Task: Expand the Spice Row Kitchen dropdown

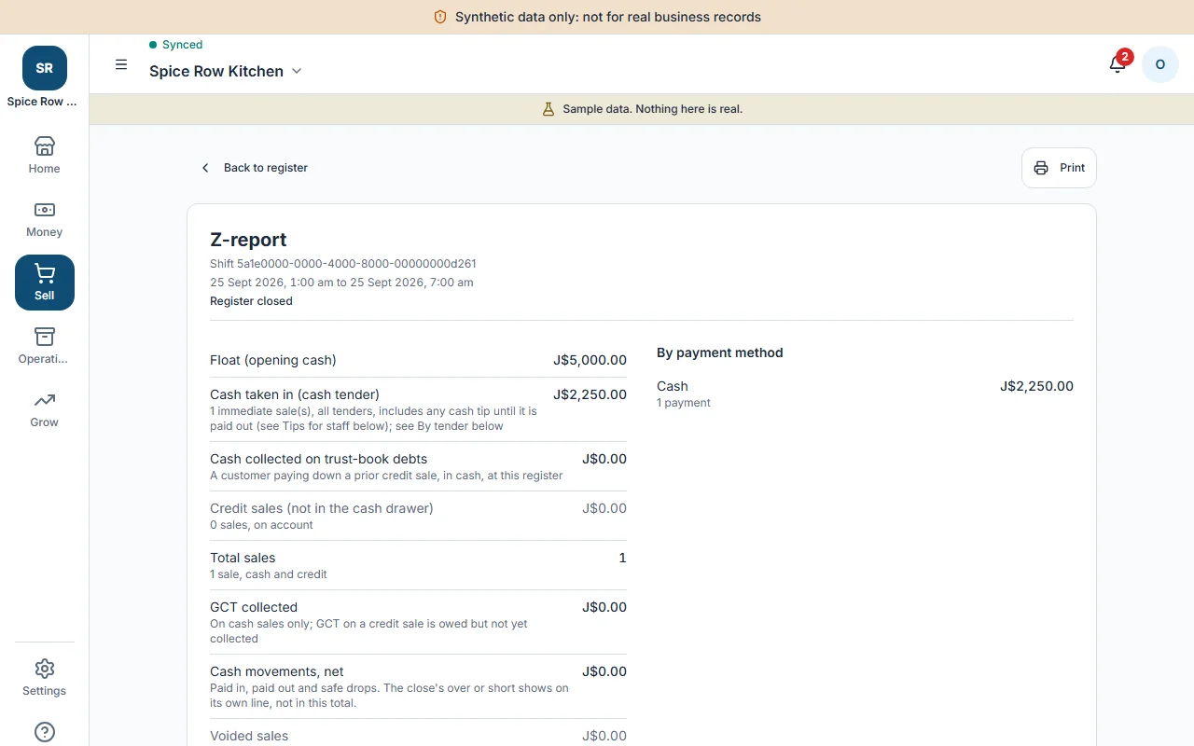Action: pyautogui.click(x=226, y=71)
